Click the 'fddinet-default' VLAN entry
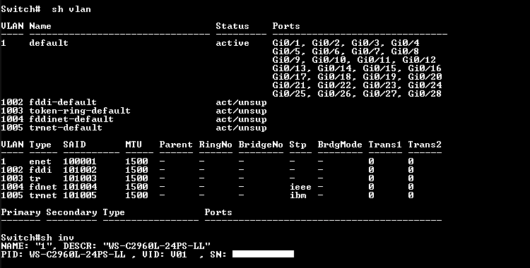Screen dimensions: 530x268 tap(71, 118)
